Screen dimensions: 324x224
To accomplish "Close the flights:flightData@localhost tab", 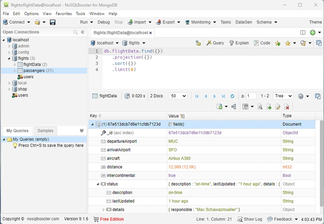I will (x=151, y=33).
